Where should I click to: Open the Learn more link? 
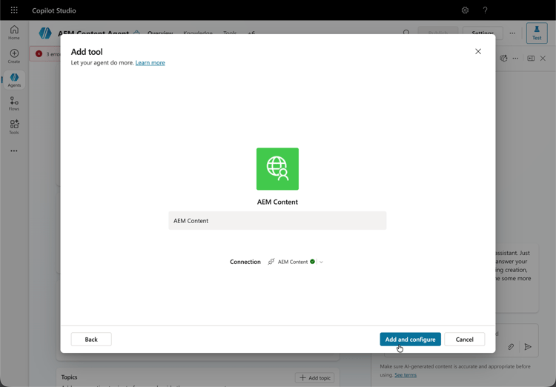150,63
